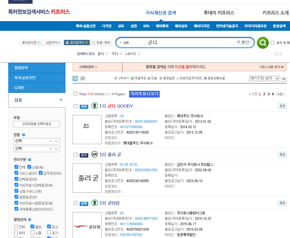
Task: Open help icon next to 행정상태
Action: tap(30, 220)
